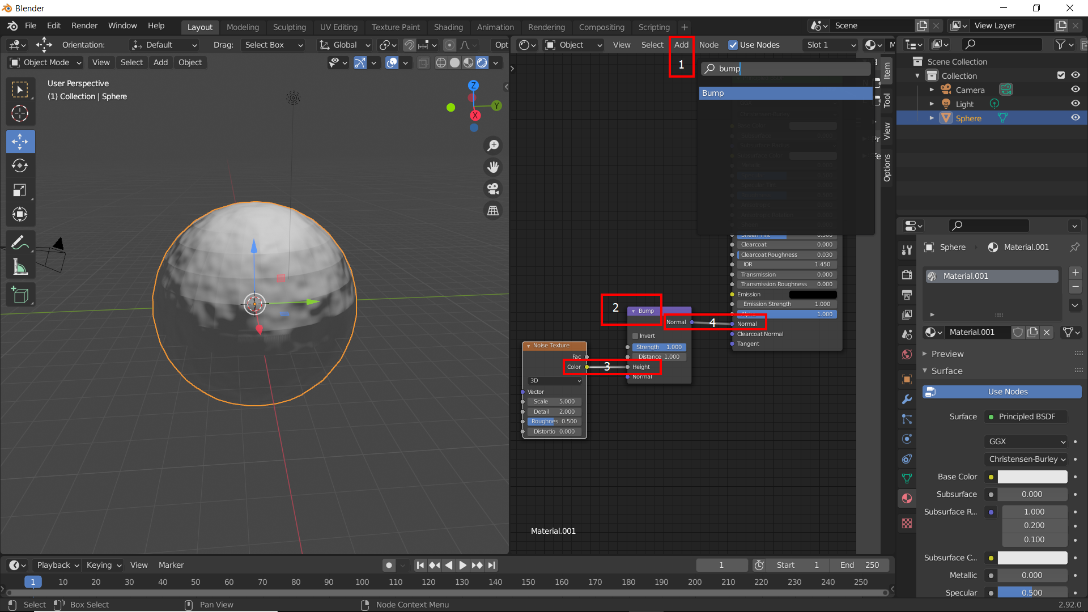Image resolution: width=1088 pixels, height=612 pixels.
Task: Open the Render properties tab
Action: pos(907,275)
